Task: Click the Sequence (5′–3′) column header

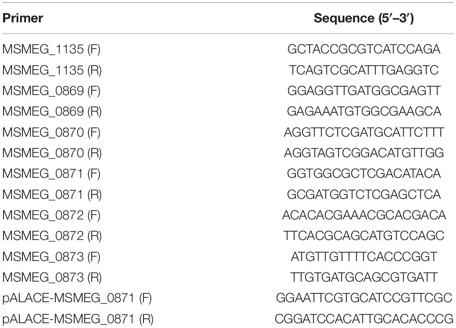Action: 363,18
